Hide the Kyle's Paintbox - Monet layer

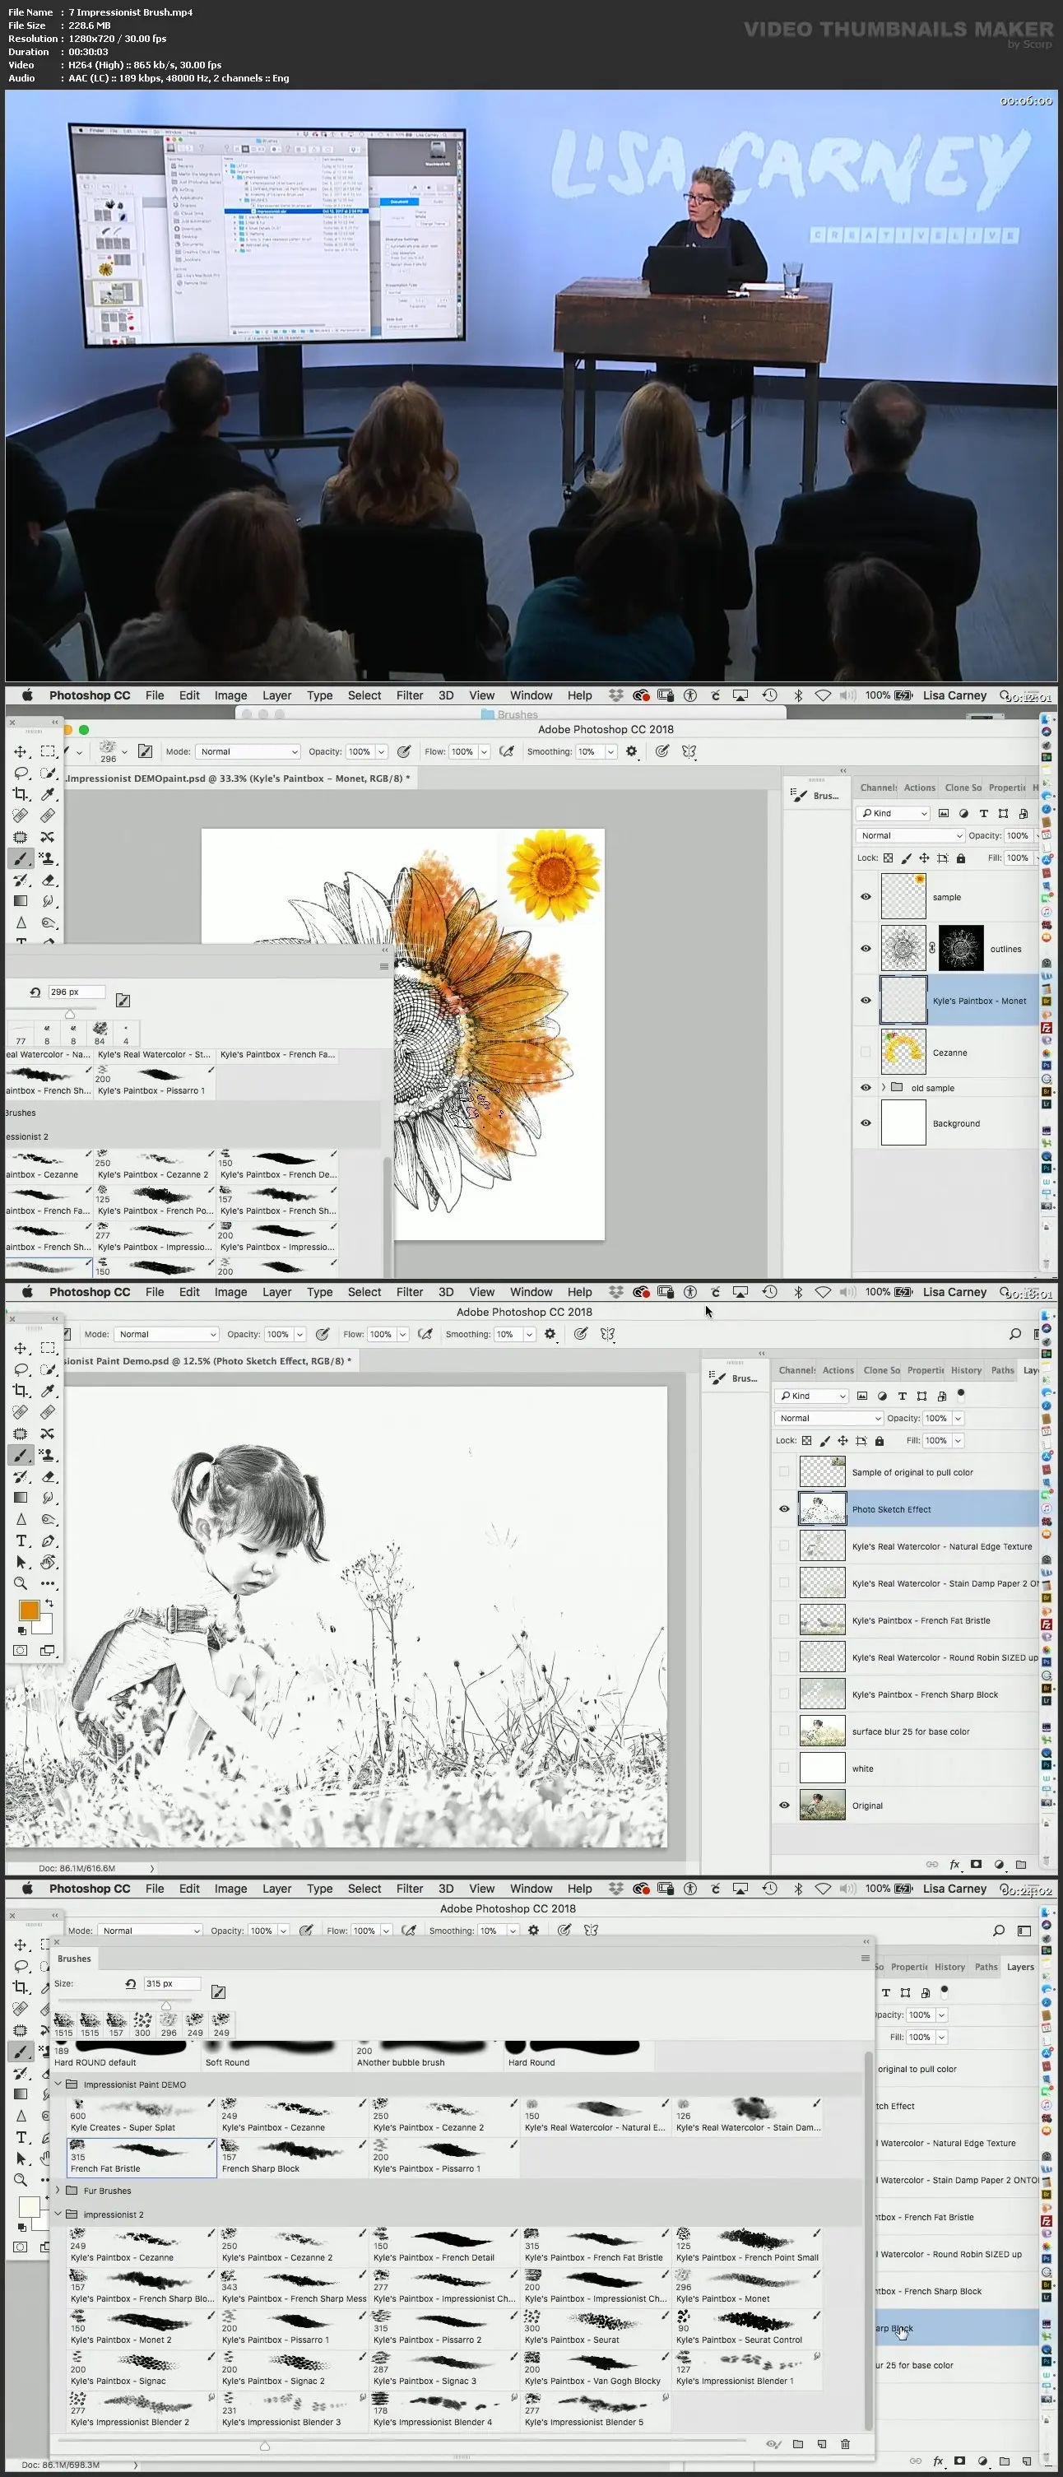tap(865, 1000)
